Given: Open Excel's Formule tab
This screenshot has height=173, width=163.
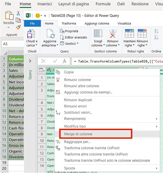Looking at the screenshot, I should [103, 4].
